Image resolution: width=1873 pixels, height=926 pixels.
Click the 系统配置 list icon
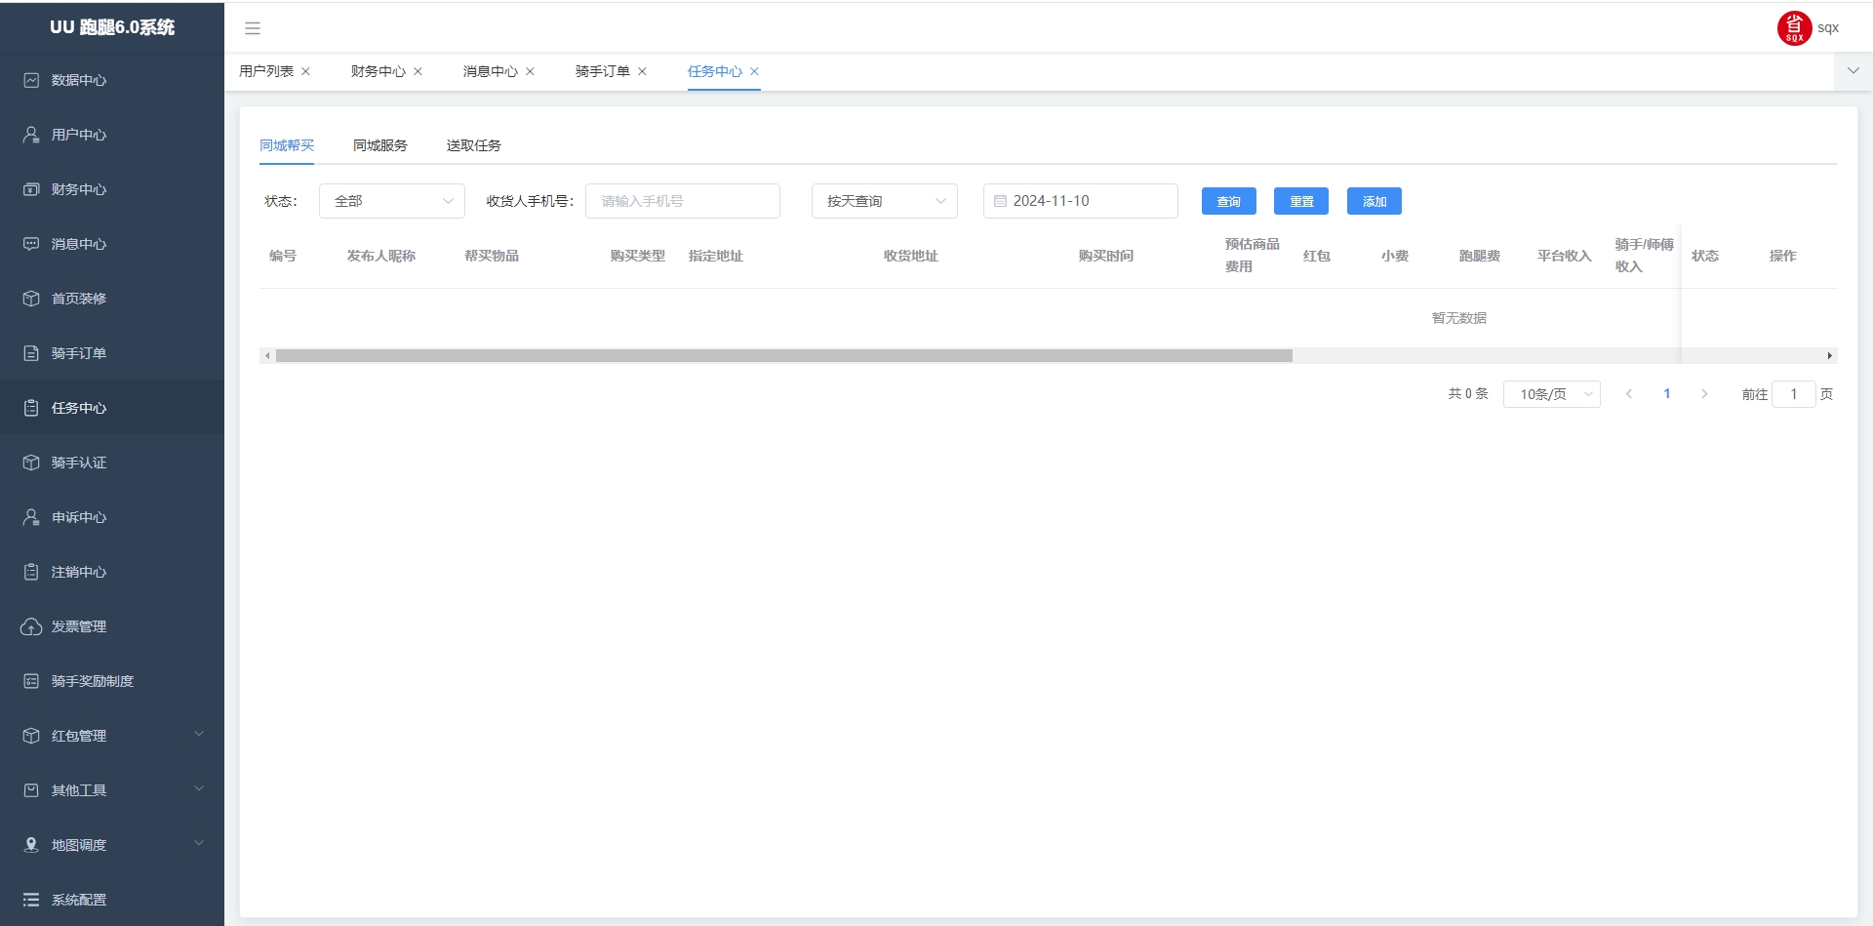pos(31,900)
